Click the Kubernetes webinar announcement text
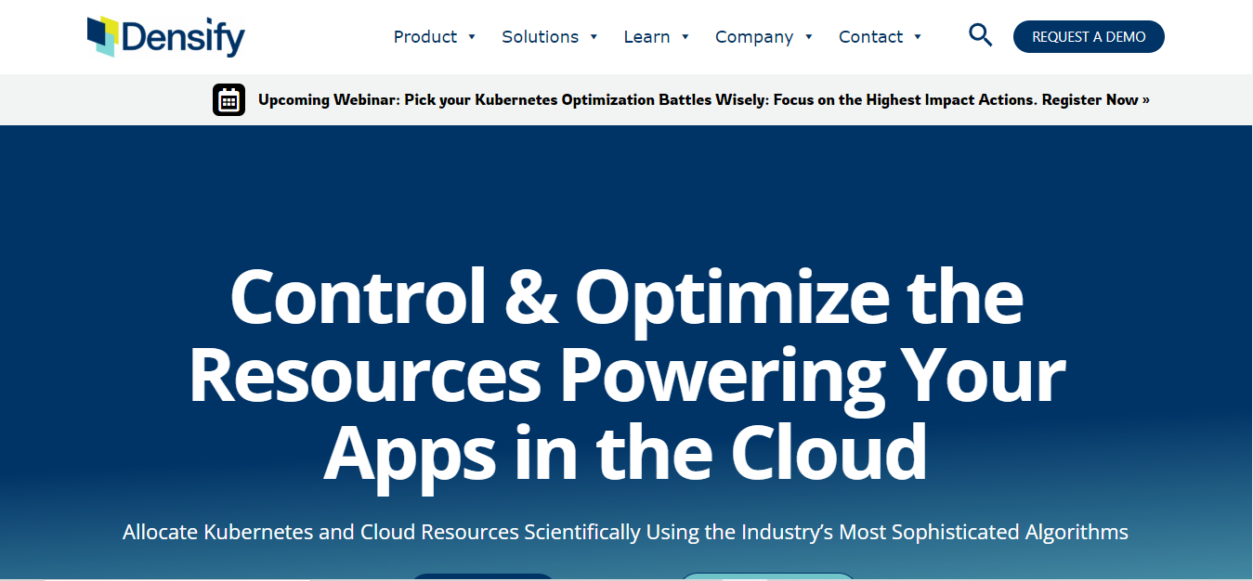 click(x=650, y=99)
